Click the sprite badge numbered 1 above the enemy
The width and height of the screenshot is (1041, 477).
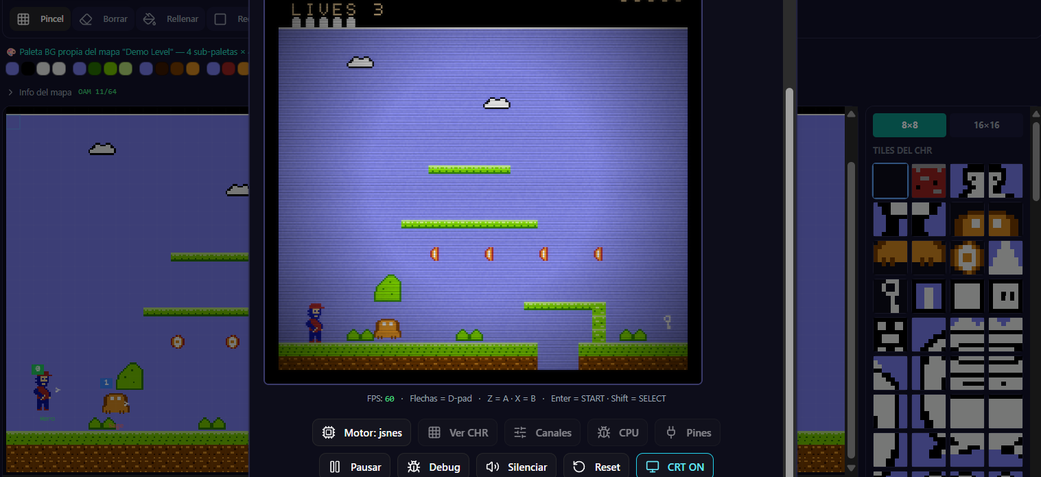pos(106,383)
